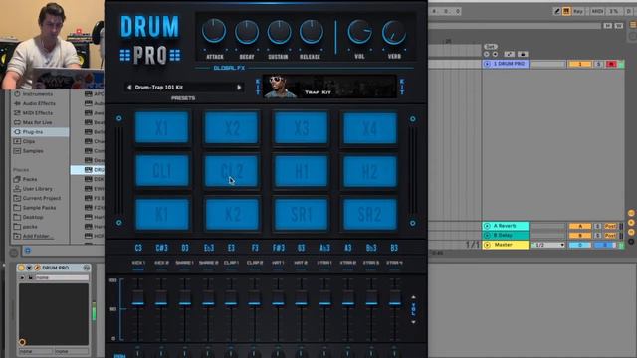The width and height of the screenshot is (637, 358).
Task: Click the Trap Kit banner image
Action: coord(329,87)
